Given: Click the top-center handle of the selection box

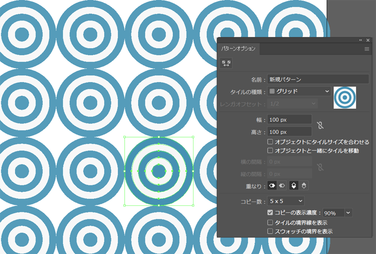Looking at the screenshot, I should click(x=159, y=137).
